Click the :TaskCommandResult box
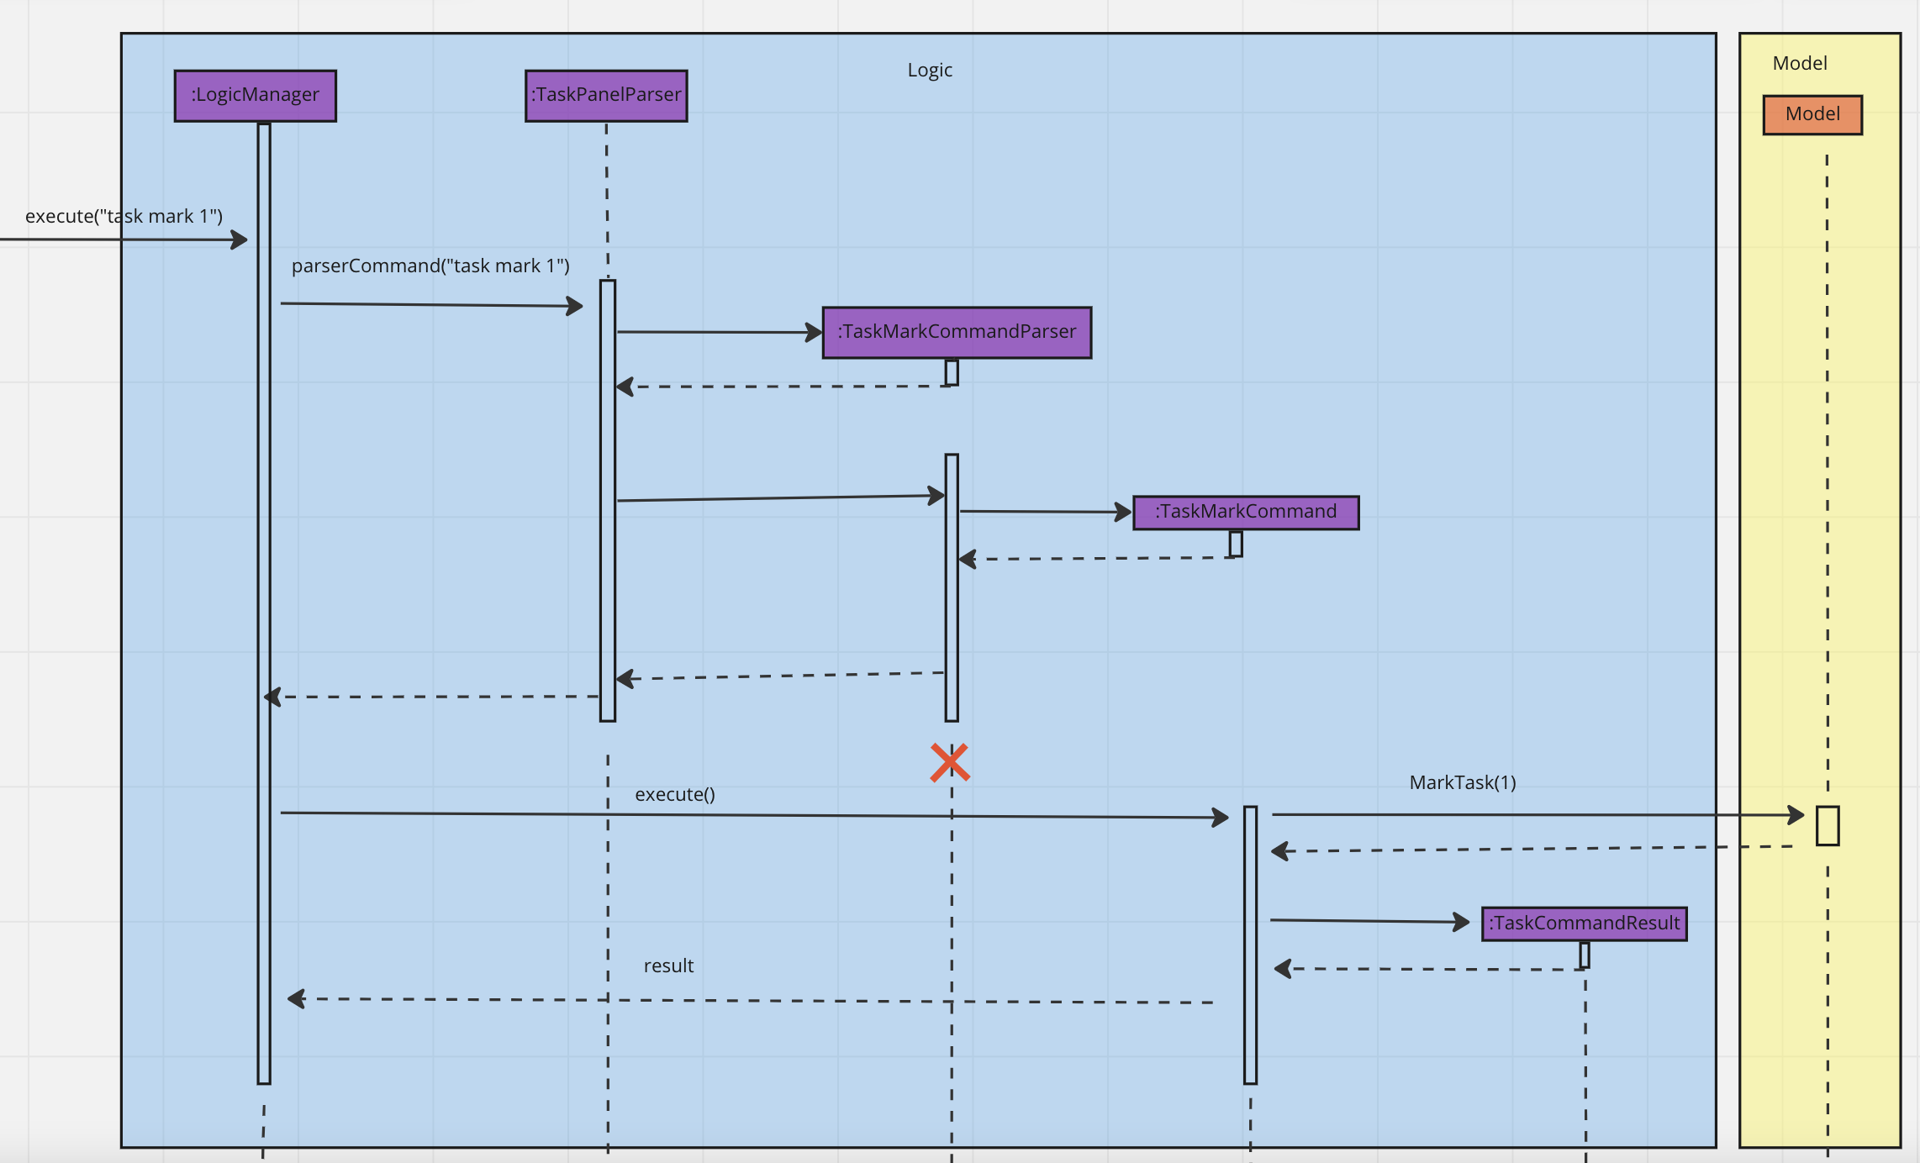This screenshot has height=1163, width=1920. tap(1584, 924)
